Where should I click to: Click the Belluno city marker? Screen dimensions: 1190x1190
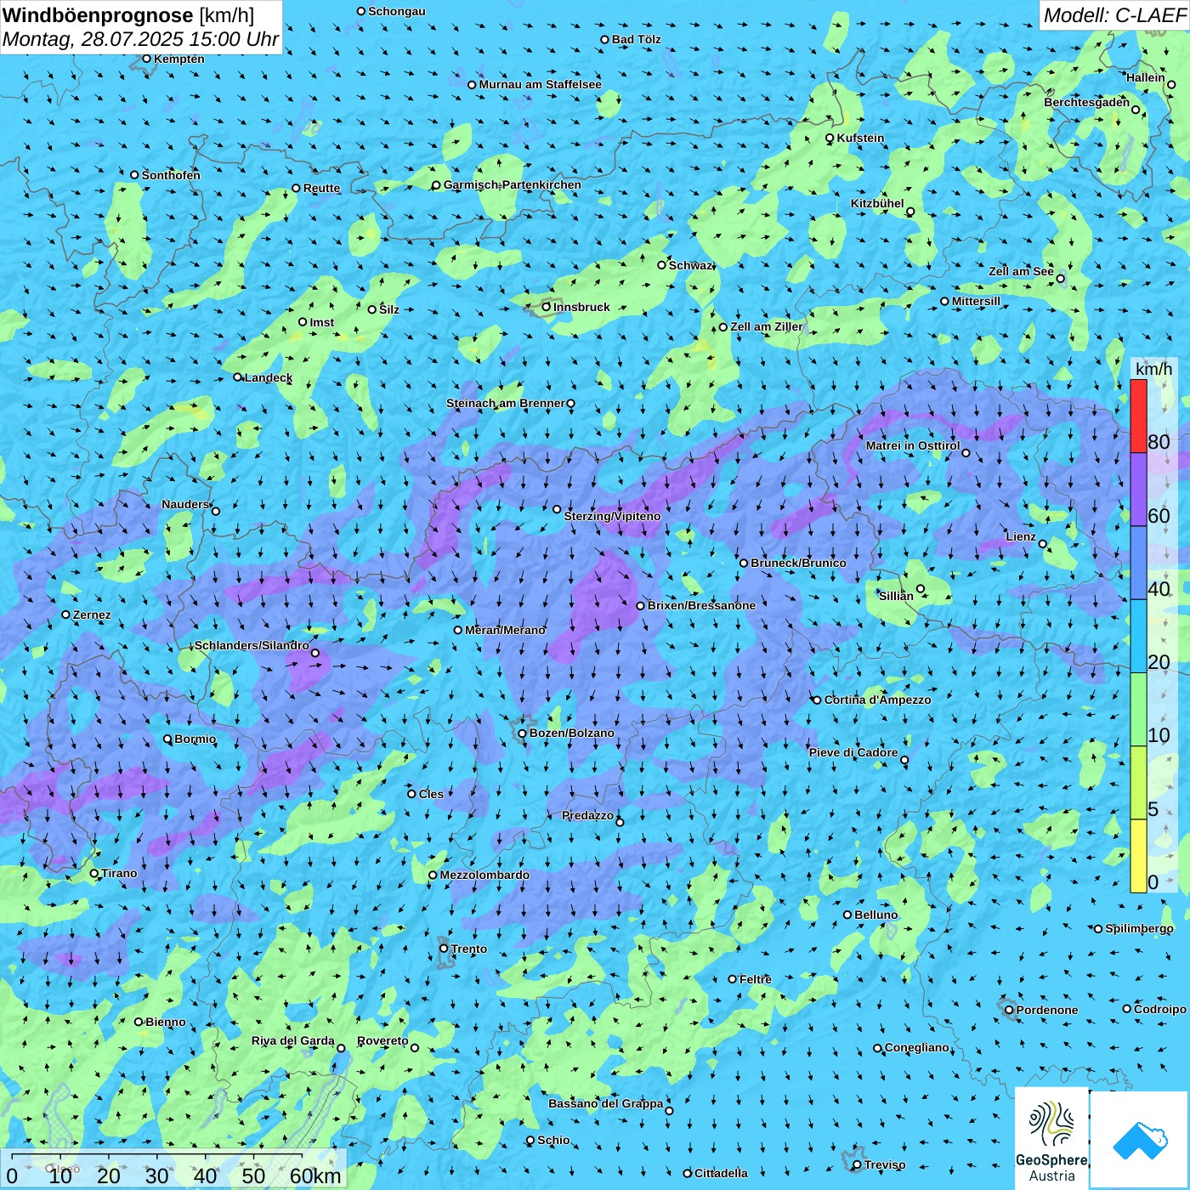[x=847, y=915]
